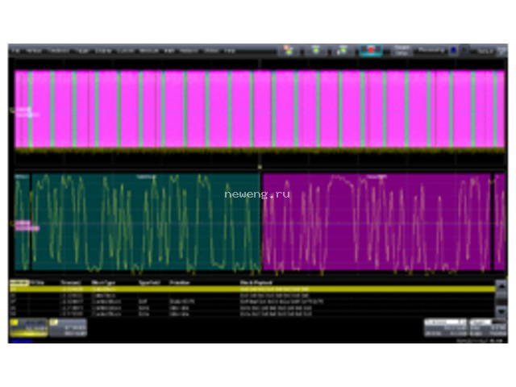Click the green trigger icon left of Stop

point(342,50)
